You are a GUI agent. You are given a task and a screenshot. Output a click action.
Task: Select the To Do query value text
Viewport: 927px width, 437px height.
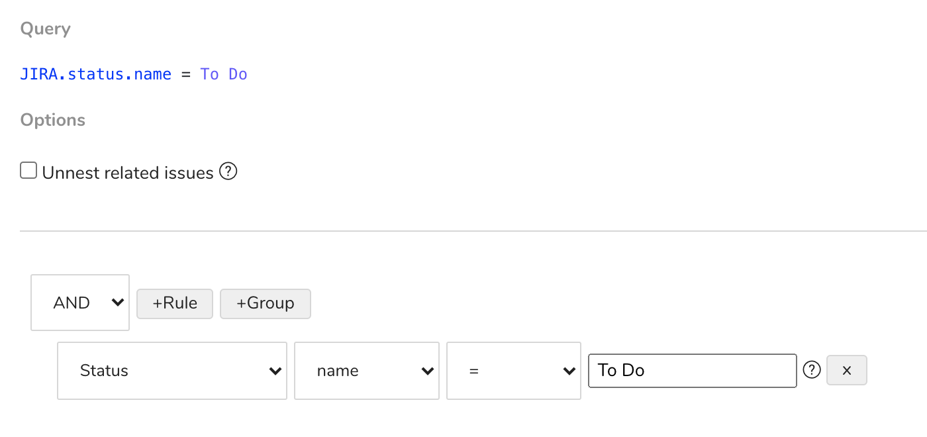[224, 74]
